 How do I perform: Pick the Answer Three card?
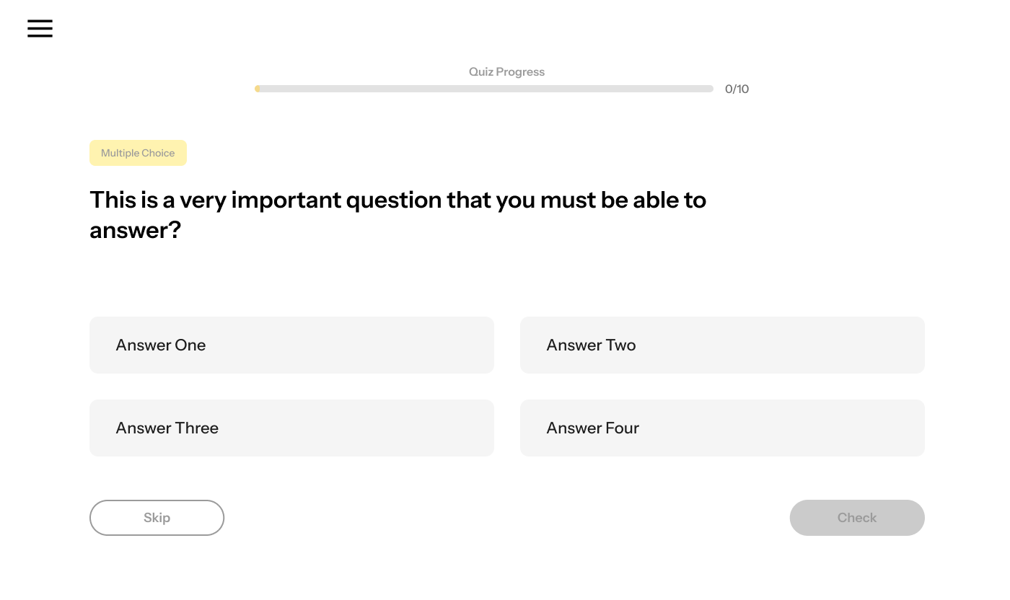tap(291, 428)
